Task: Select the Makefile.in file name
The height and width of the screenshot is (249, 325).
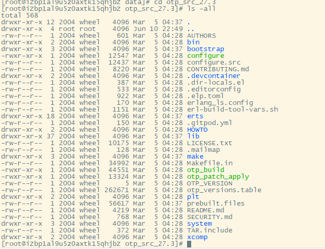Action: coord(210,163)
